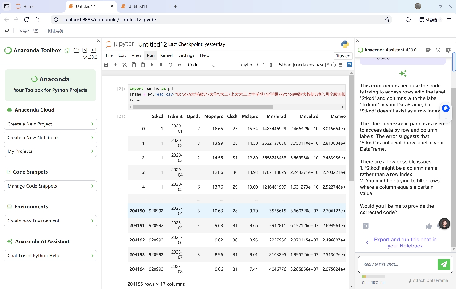
Task: Save the notebook with the toolbar save icon
Action: (x=106, y=65)
